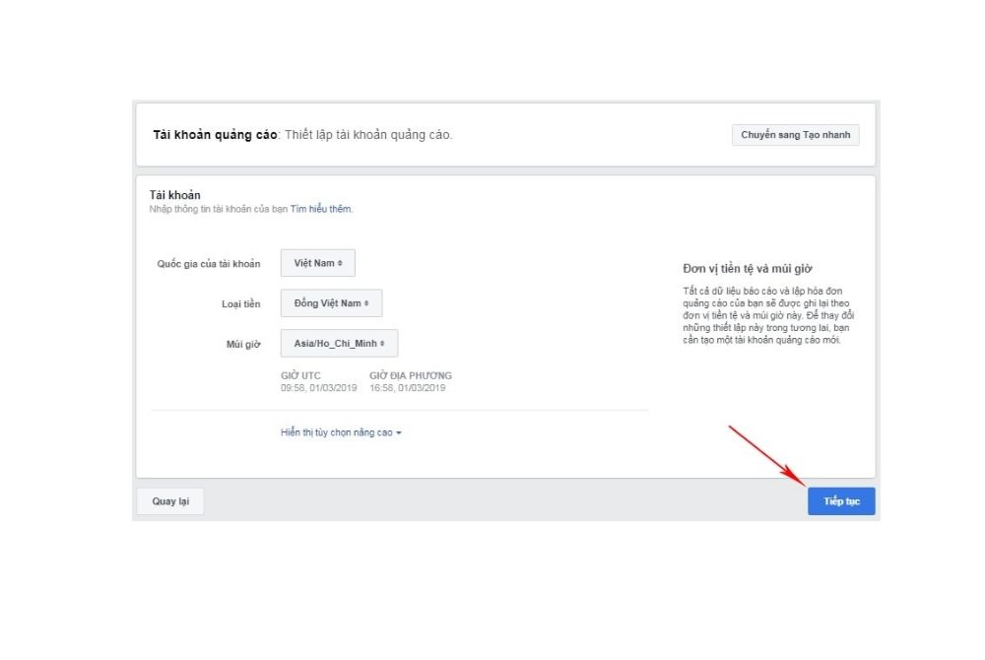The image size is (985, 660).
Task: Open the Đồng Việt Nam currency dropdown
Action: click(x=331, y=303)
